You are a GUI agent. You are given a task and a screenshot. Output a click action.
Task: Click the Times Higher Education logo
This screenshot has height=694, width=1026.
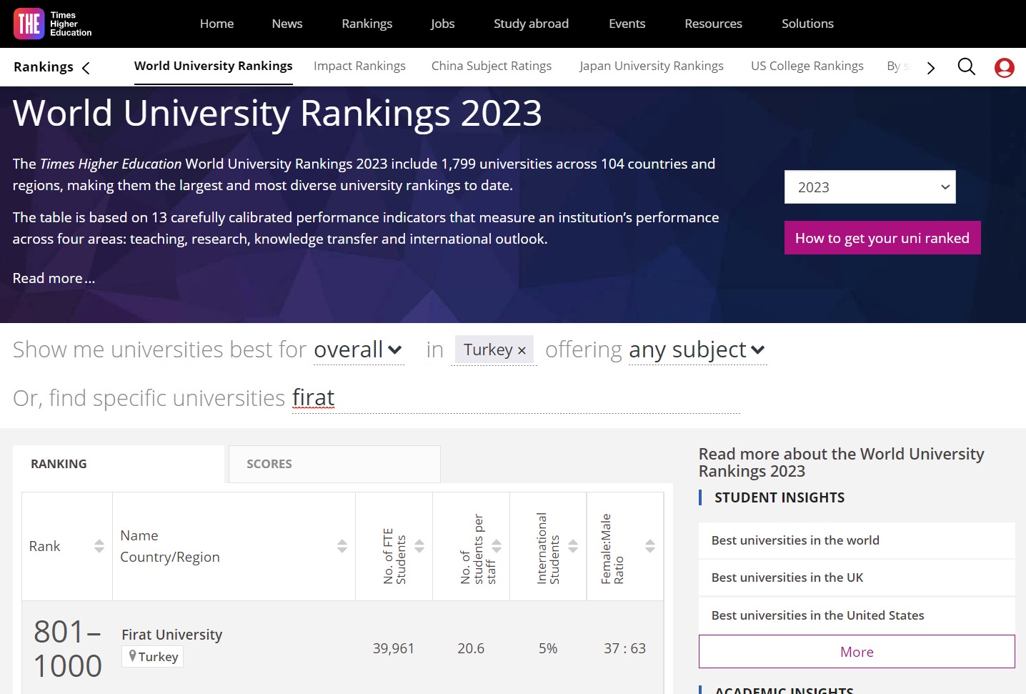tap(53, 24)
